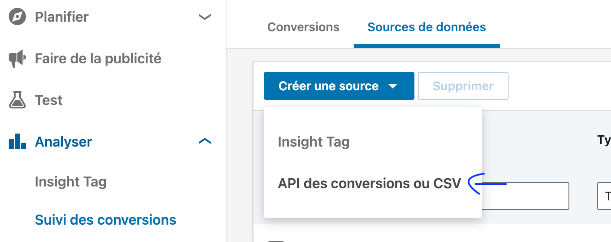
Task: Open the Créer une source dropdown
Action: pyautogui.click(x=339, y=86)
